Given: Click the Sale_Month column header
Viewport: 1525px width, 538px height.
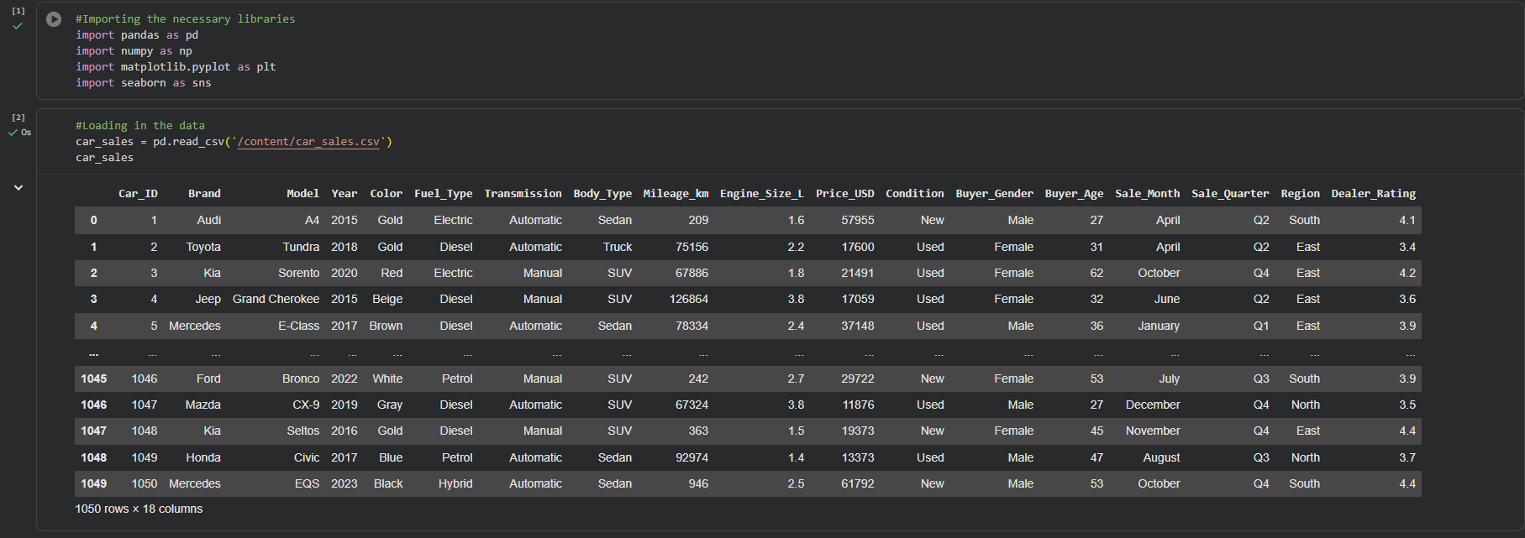Looking at the screenshot, I should (1148, 194).
